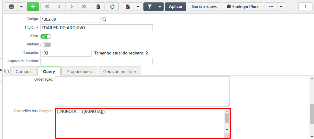Refresh the current record
The width and height of the screenshot is (314, 139).
[112, 7]
